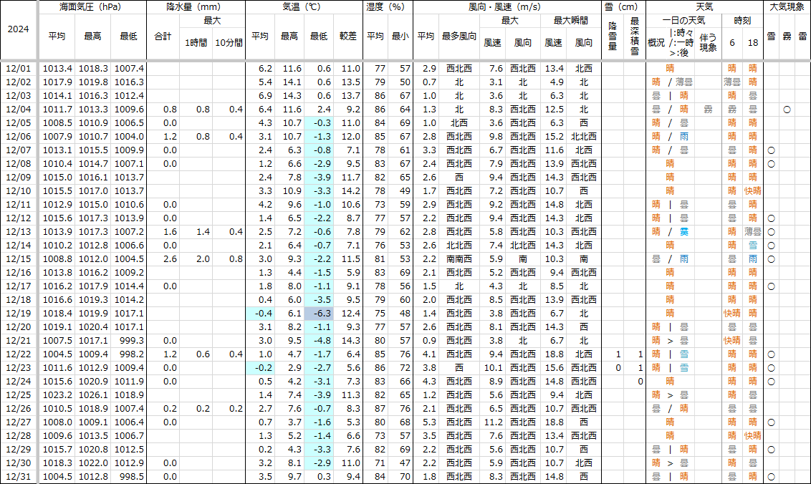Viewport: 811px width, 484px height.
Task: Click the 霧 entry under 伴う現象 on 12/04
Action: [708, 110]
